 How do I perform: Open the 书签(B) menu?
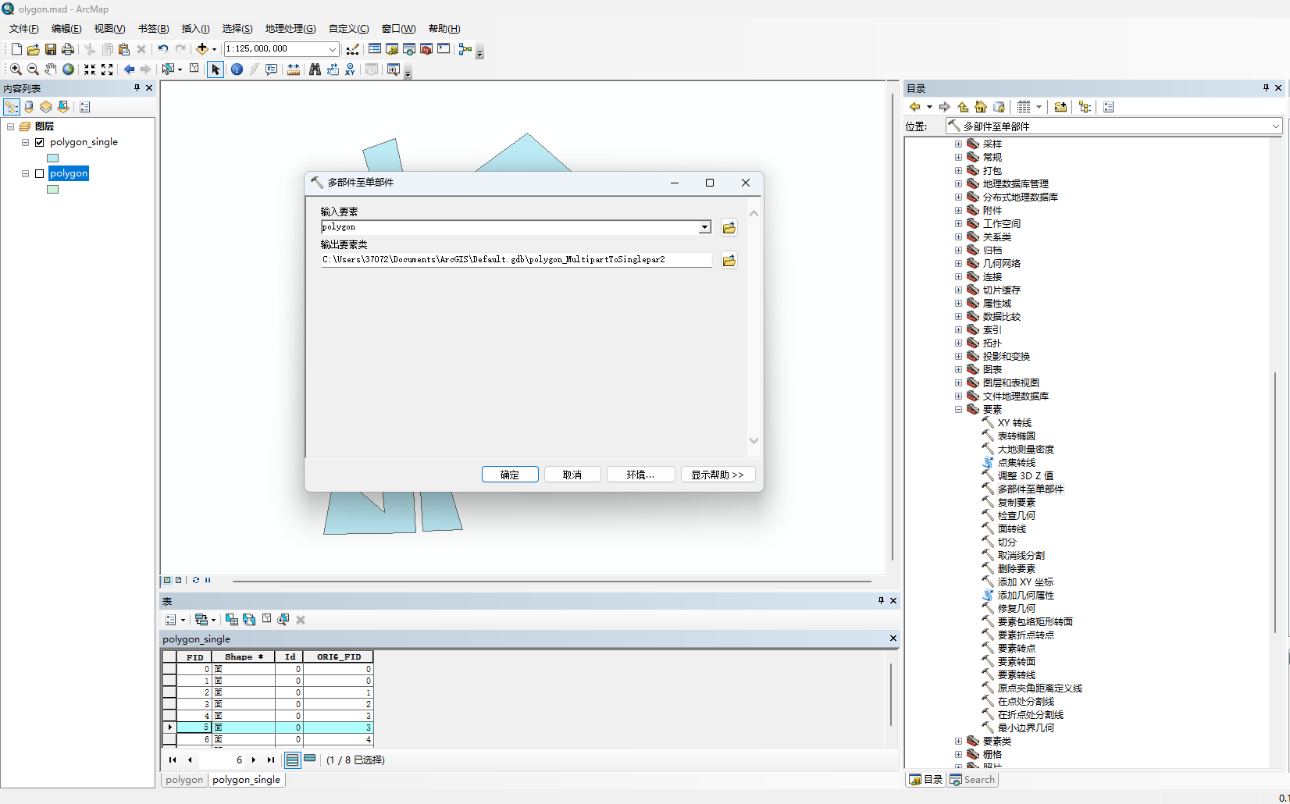[153, 29]
